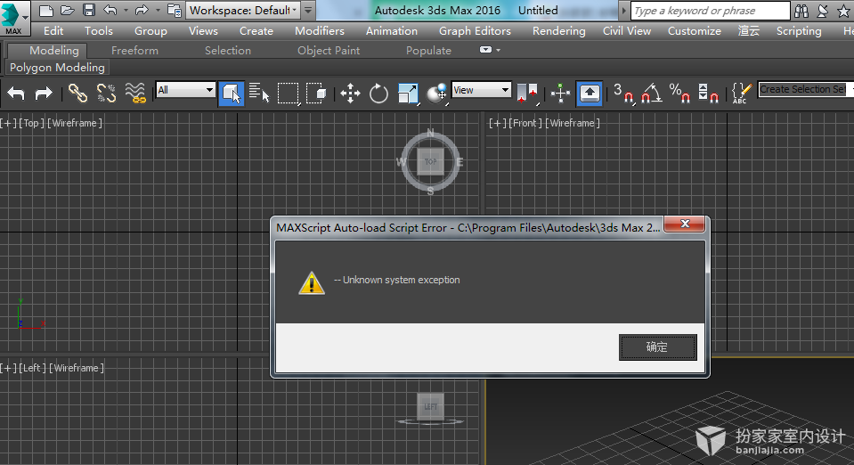Open the MAX application menu logo
Viewport: 854px width, 465px height.
[x=13, y=18]
